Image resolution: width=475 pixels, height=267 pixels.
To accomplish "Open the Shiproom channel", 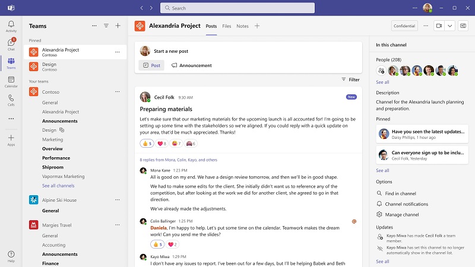I will [x=53, y=167].
